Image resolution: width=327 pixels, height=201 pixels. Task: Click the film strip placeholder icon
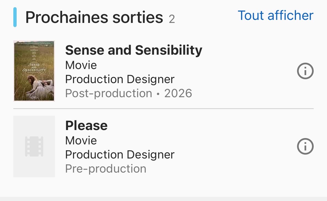pyautogui.click(x=34, y=146)
